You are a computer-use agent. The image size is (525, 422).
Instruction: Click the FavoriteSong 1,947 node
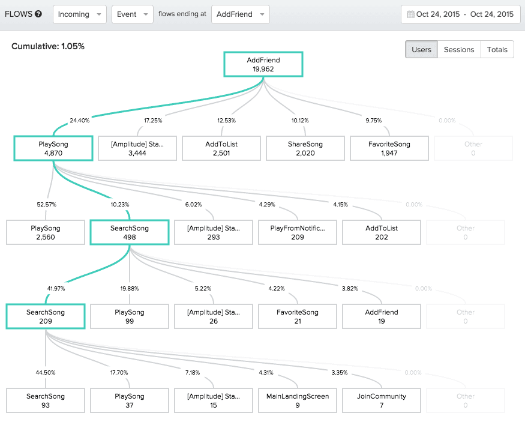click(x=389, y=148)
